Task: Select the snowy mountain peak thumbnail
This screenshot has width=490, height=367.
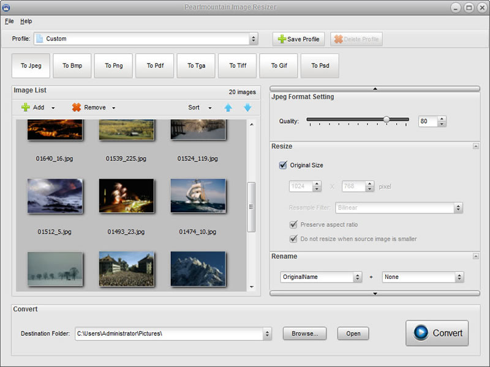Action: (198, 269)
